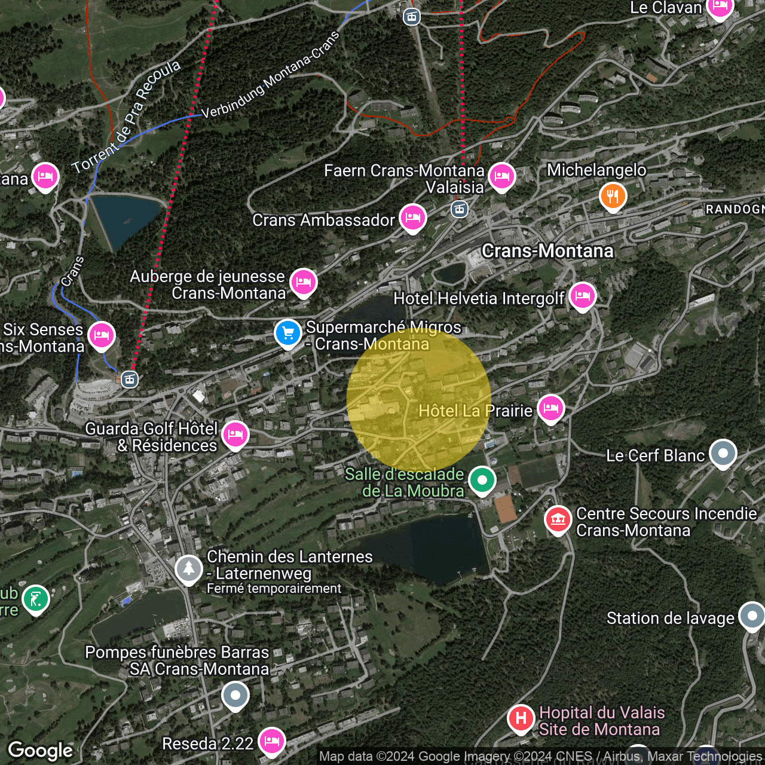
Task: Select the Le Cerf Blanc gray pin
Action: point(723,454)
